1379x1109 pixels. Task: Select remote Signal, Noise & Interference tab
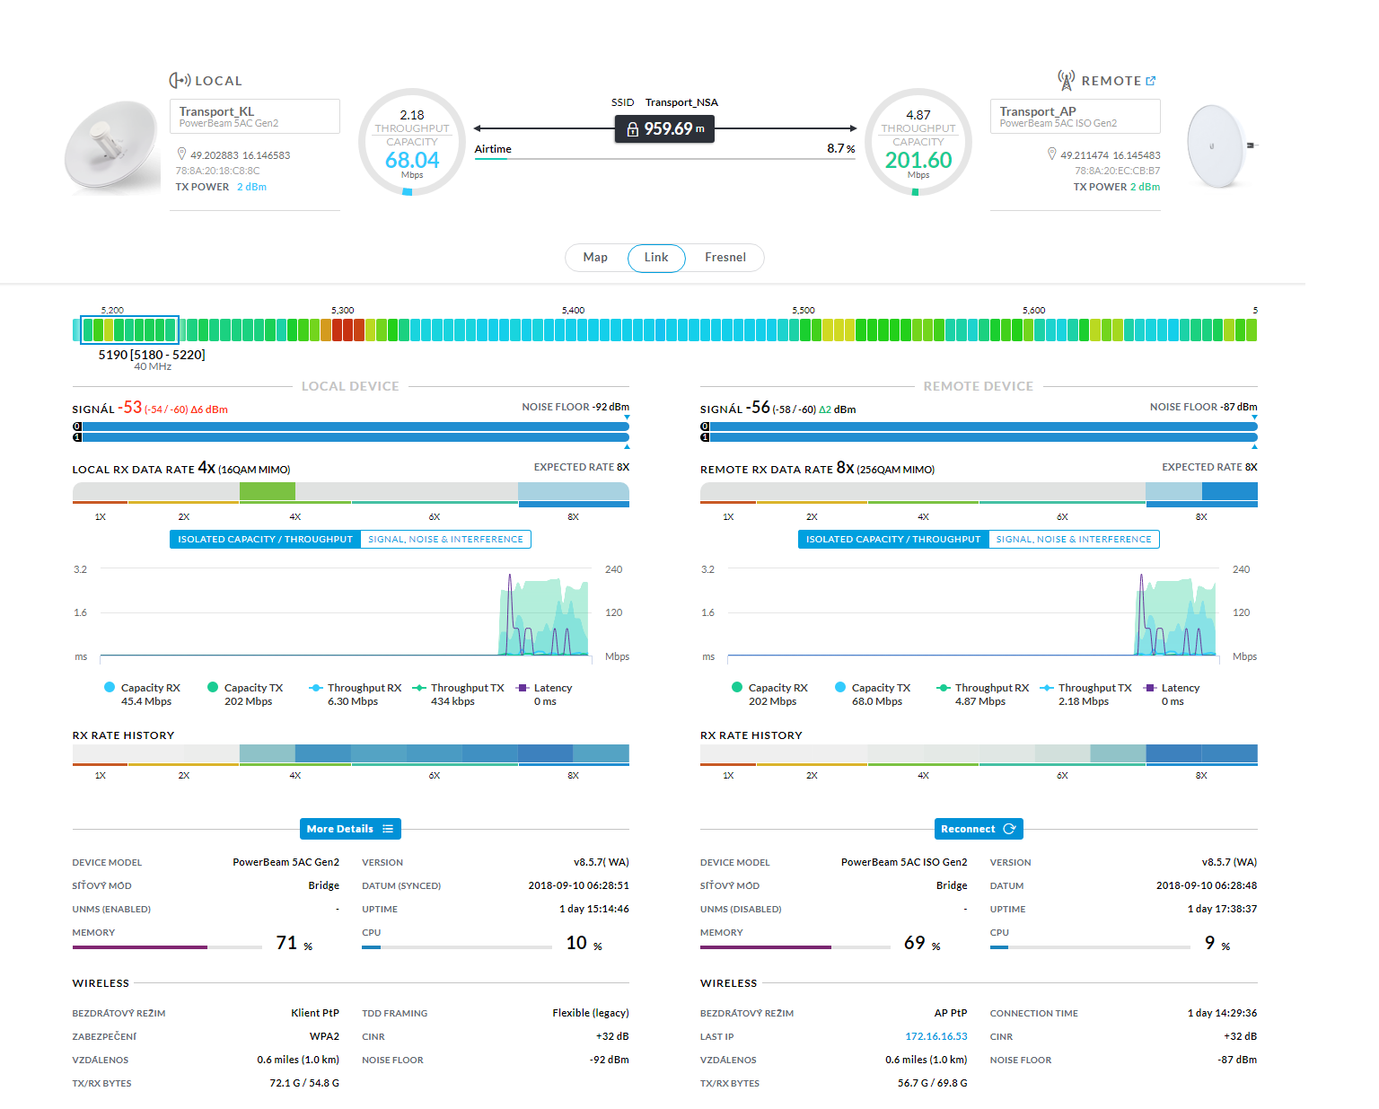1074,540
